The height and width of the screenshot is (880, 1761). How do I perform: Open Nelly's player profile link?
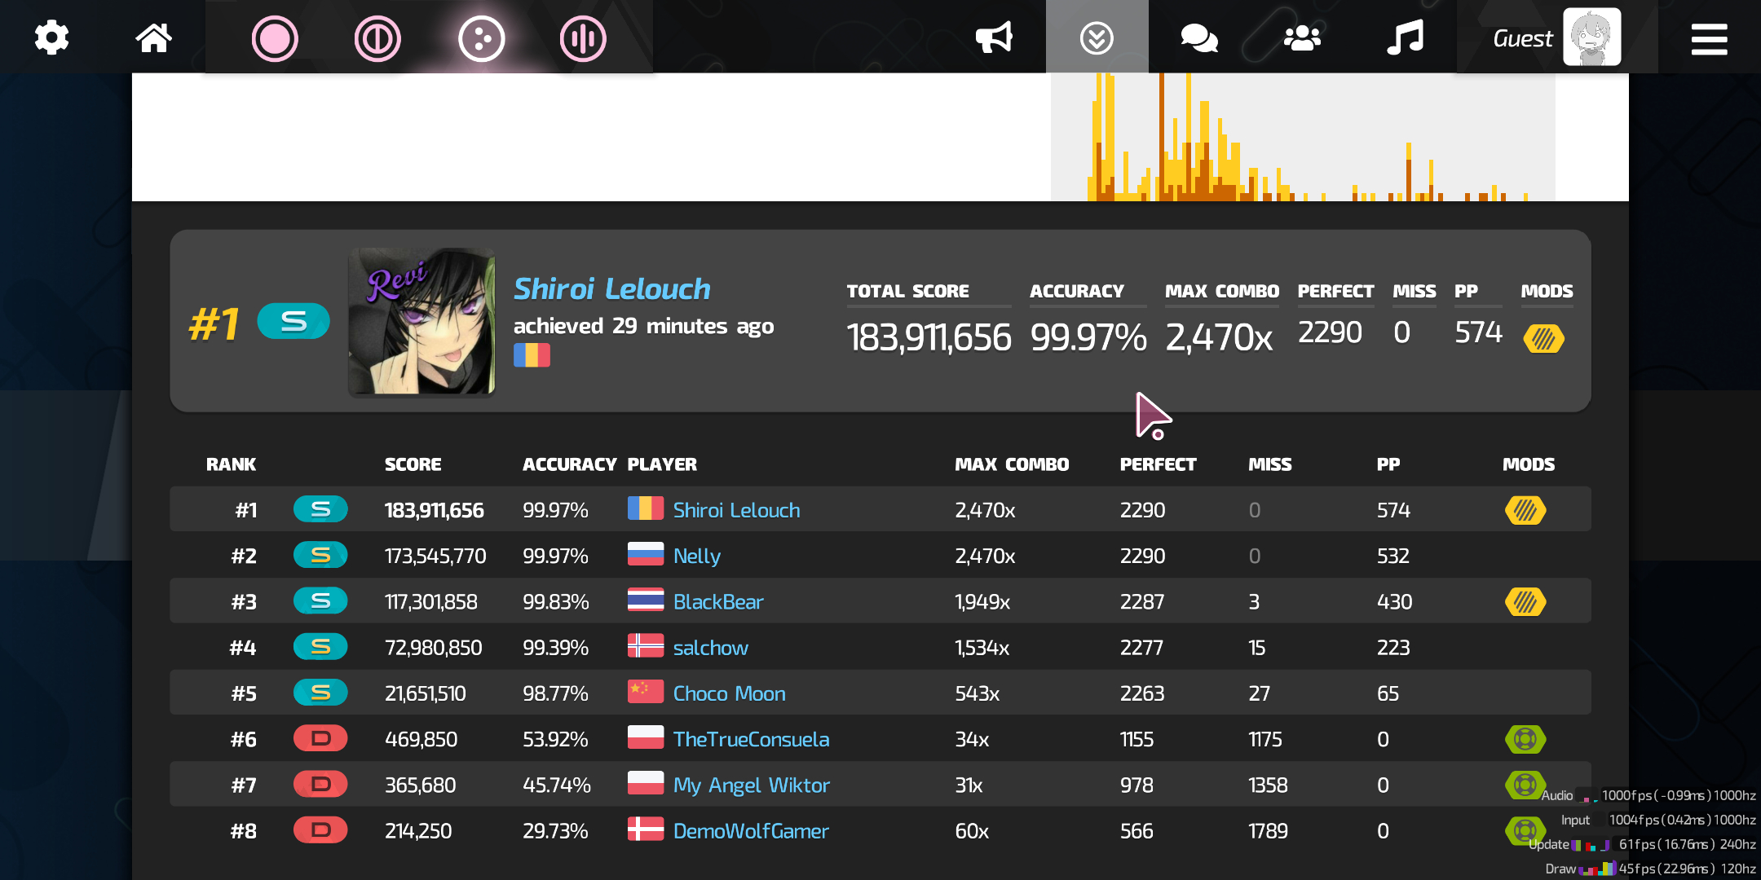click(696, 556)
